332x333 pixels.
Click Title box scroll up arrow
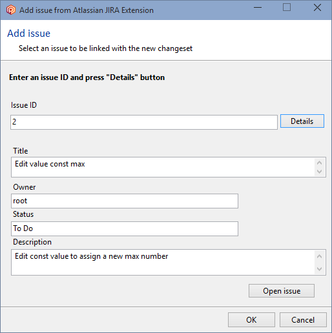pyautogui.click(x=320, y=163)
